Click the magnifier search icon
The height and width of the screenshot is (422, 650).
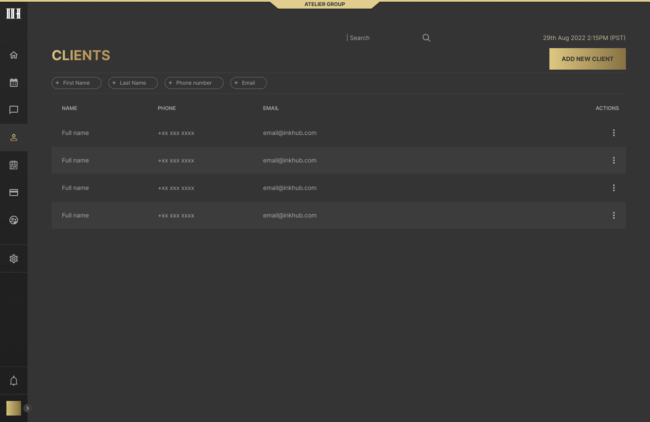click(x=426, y=38)
